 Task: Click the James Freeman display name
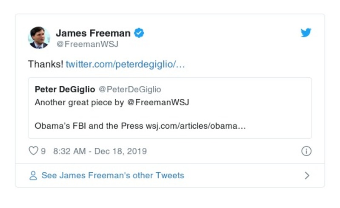point(93,33)
